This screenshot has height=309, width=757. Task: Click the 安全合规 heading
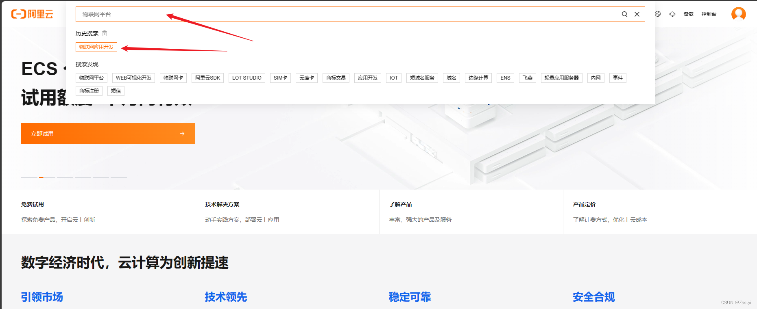click(x=593, y=297)
